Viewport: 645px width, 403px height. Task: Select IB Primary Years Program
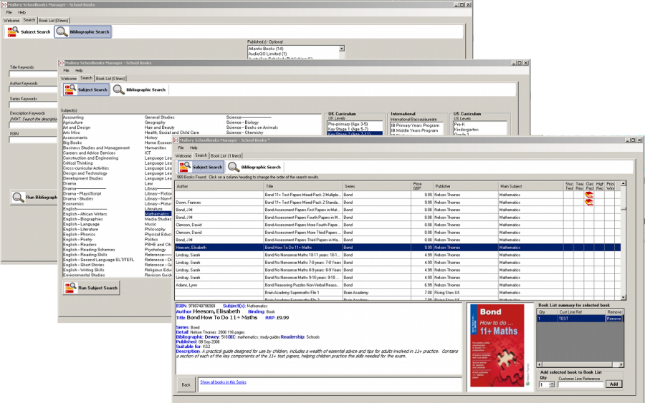[x=415, y=125]
